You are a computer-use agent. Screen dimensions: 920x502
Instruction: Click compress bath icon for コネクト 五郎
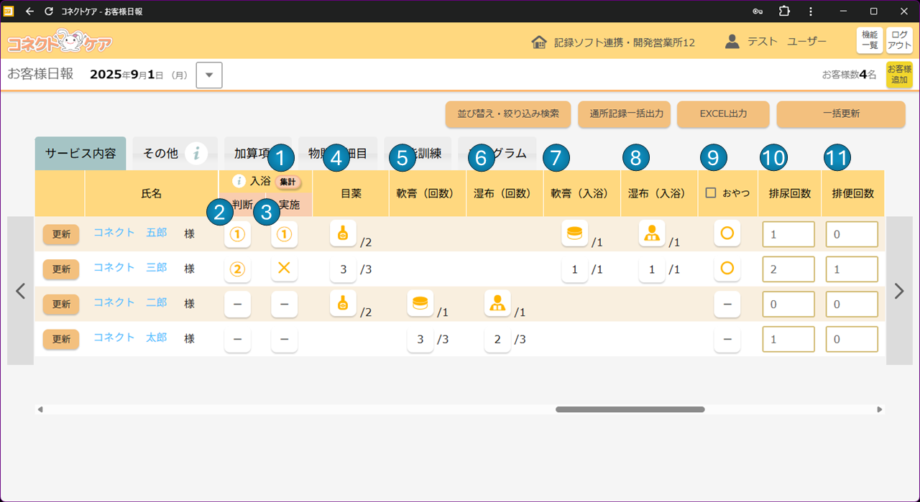point(652,233)
